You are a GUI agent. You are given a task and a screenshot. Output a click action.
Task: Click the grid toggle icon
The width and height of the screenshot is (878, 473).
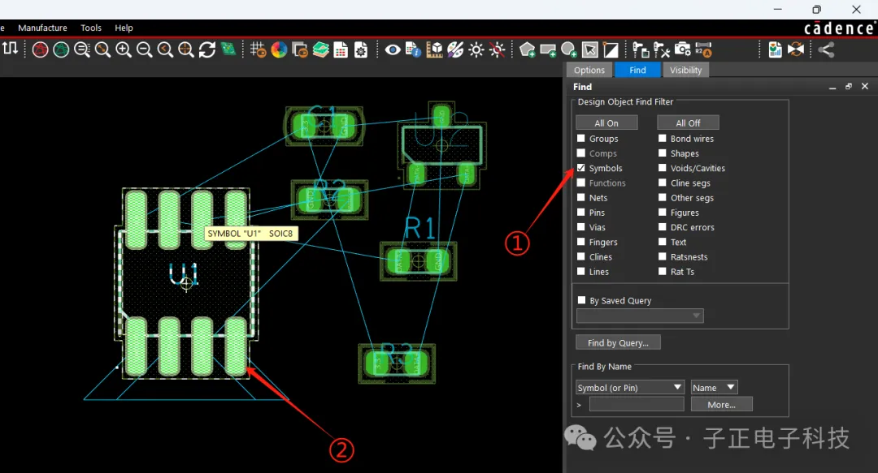click(x=258, y=49)
